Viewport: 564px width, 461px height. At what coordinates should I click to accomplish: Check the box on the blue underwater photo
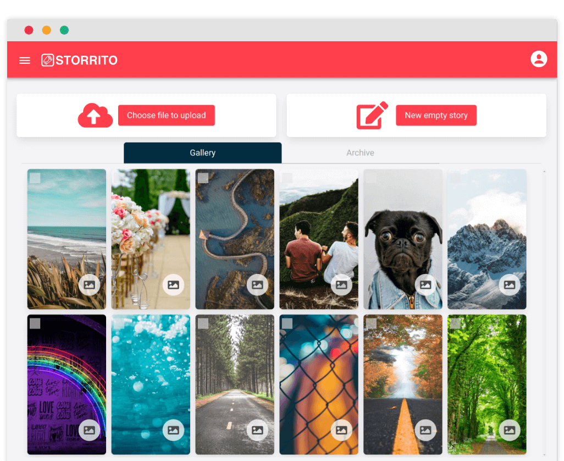[x=118, y=322]
